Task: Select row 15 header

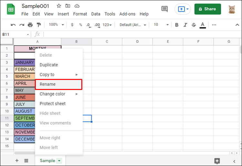Action: [x=7, y=146]
